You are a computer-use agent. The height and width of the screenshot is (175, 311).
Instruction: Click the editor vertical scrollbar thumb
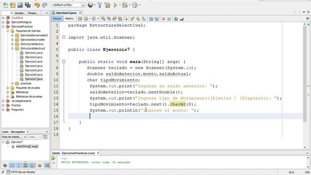tap(305, 74)
